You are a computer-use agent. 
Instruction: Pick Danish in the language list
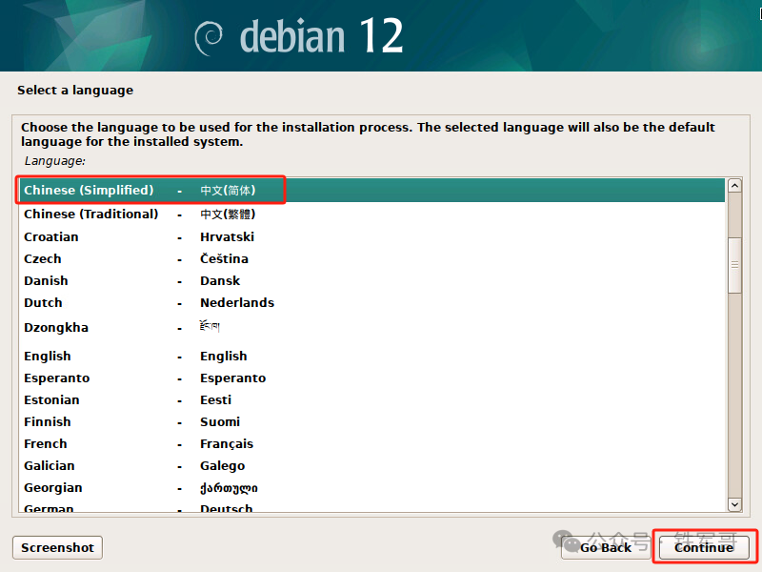tap(372, 280)
